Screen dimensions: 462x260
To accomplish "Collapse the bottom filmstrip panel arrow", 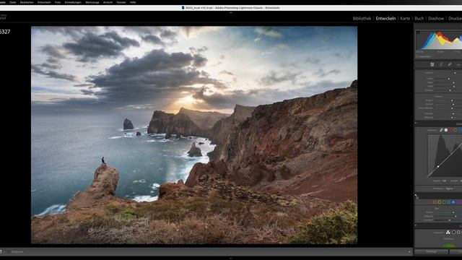I will tap(231, 259).
